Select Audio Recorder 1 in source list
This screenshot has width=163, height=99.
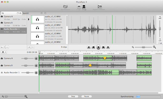coord(13,31)
